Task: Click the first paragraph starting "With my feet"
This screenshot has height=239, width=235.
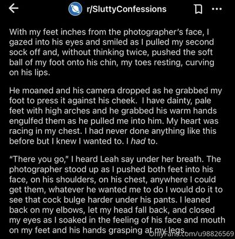Action: point(112,52)
